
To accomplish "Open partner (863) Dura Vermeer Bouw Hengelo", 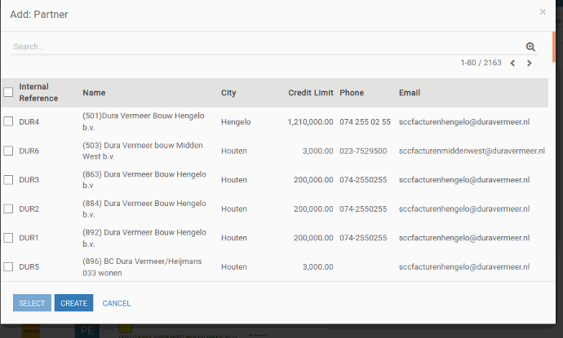I will click(x=144, y=179).
